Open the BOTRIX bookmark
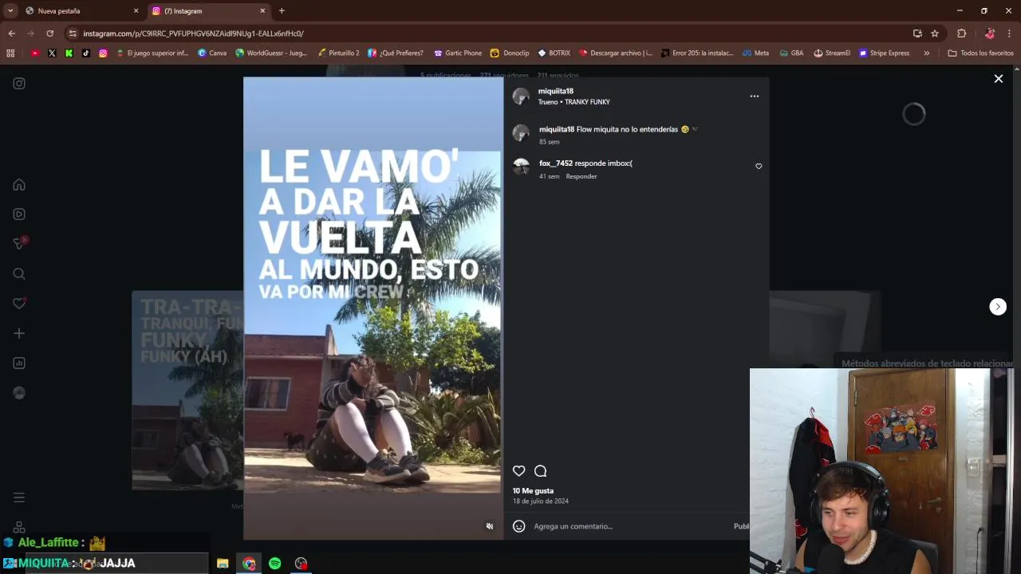Screen dimensions: 1021x574 (x=554, y=53)
